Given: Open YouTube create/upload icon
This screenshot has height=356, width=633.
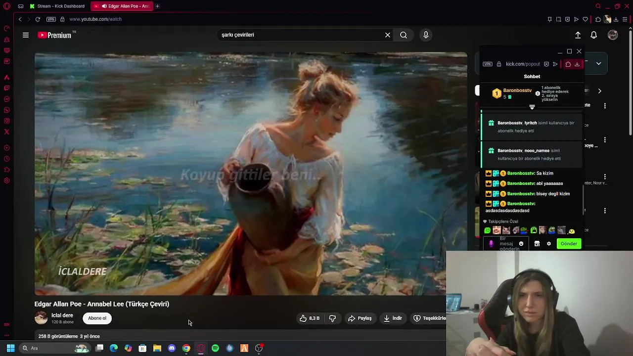Looking at the screenshot, I should [578, 35].
